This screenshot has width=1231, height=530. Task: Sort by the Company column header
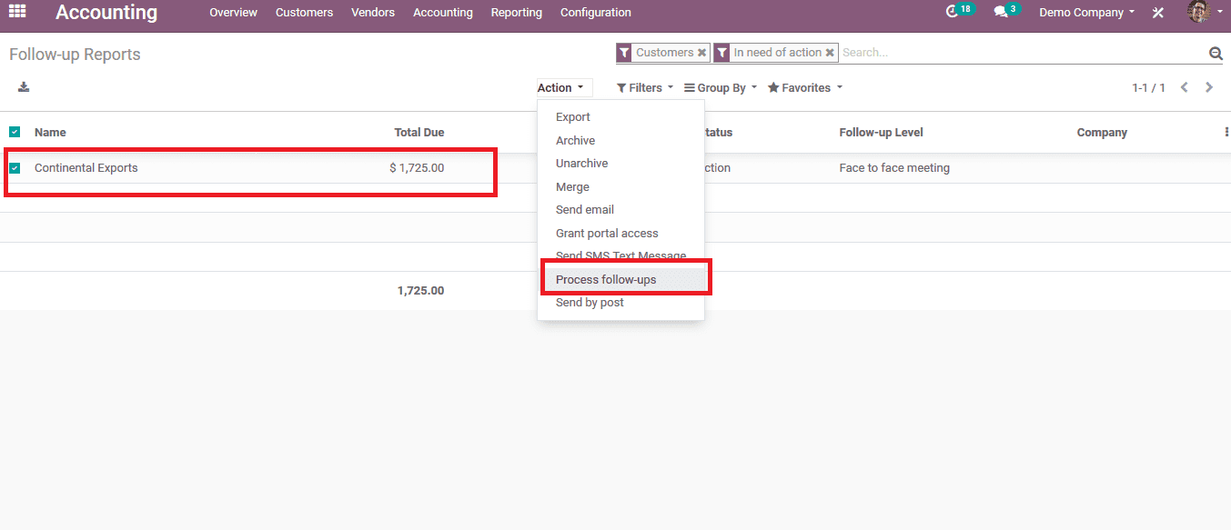1102,133
